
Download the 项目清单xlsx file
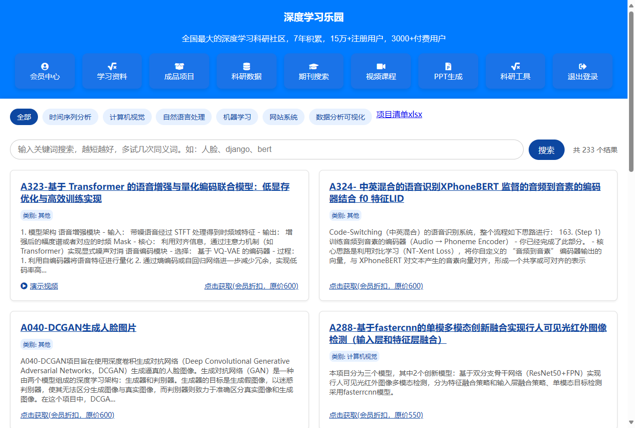pyautogui.click(x=398, y=114)
